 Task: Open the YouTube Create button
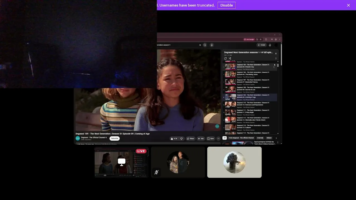pyautogui.click(x=261, y=45)
